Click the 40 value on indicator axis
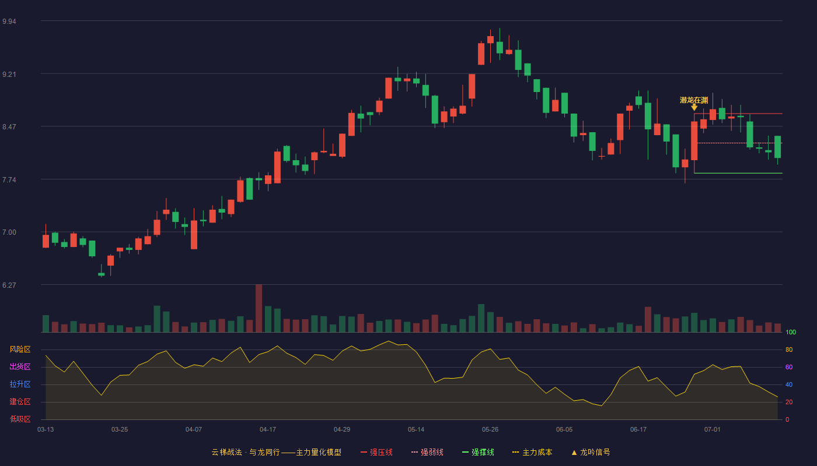Viewport: 817px width, 466px height. 789,384
